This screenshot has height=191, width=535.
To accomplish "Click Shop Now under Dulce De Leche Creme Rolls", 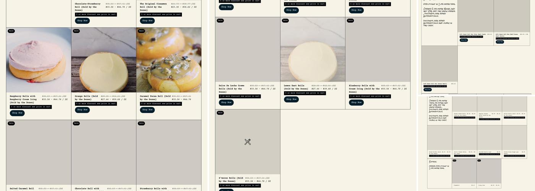I will pyautogui.click(x=226, y=102).
